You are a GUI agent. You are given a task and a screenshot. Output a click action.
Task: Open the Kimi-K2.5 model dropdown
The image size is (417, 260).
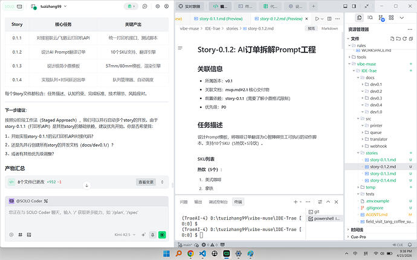pos(124,235)
